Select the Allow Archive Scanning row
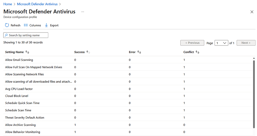The width and height of the screenshot is (257, 136). coord(128,125)
